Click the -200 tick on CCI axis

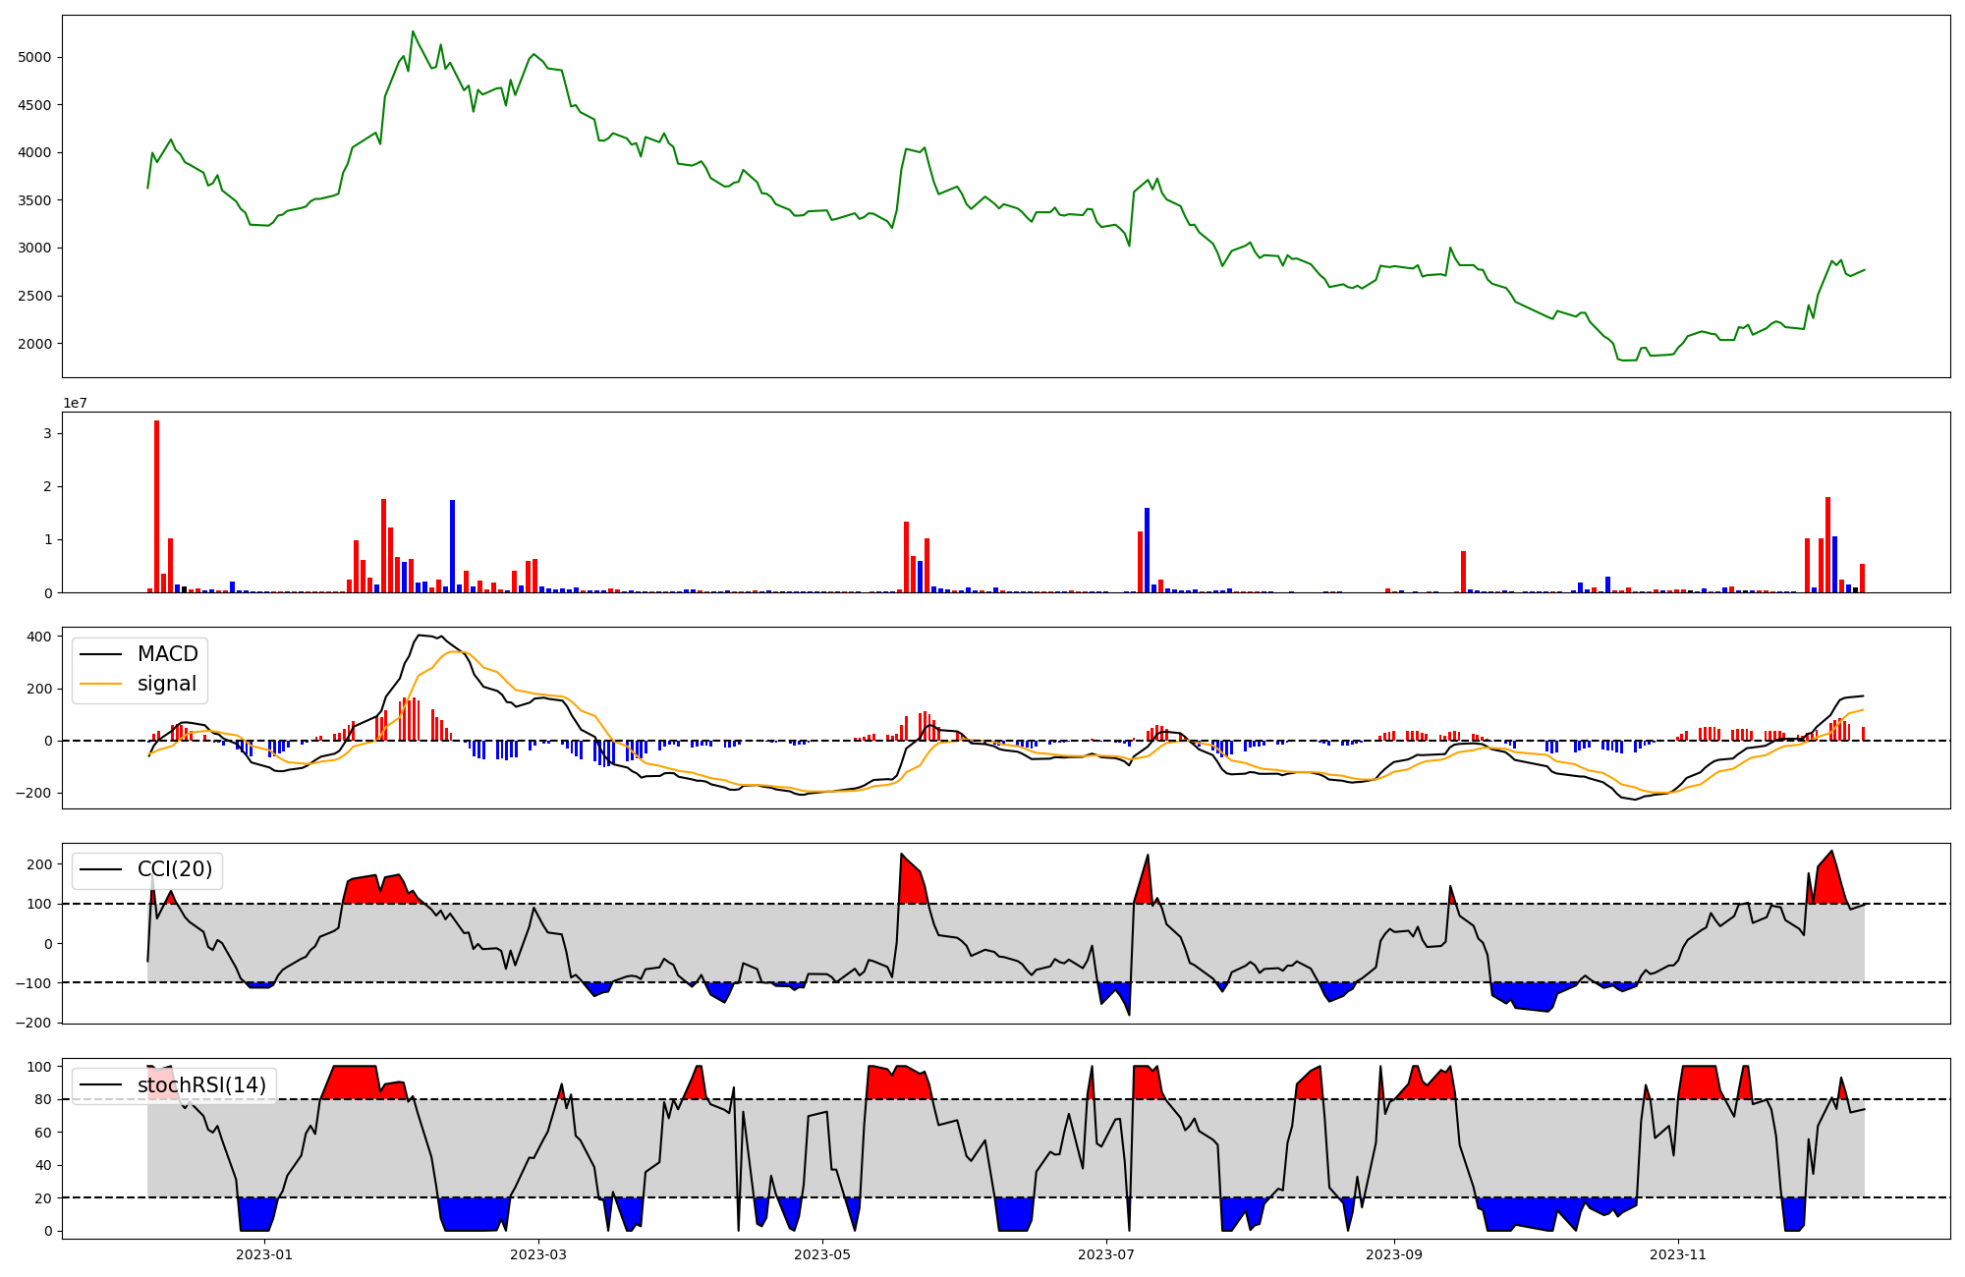coord(35,1023)
